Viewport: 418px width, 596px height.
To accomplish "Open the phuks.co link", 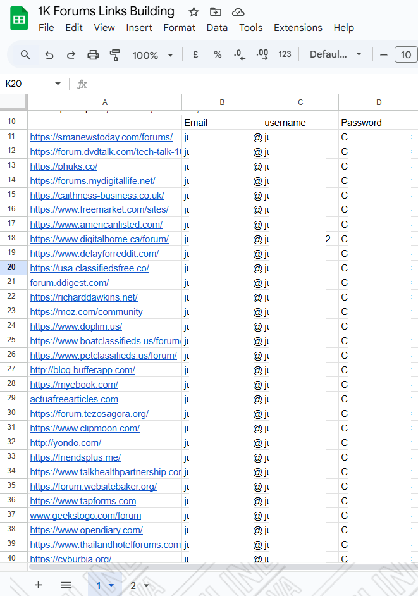I will pyautogui.click(x=63, y=166).
